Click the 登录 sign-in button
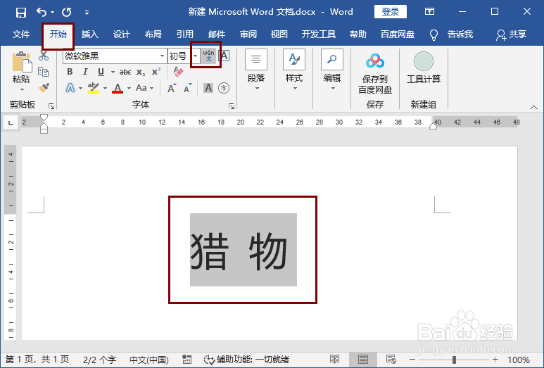Image resolution: width=544 pixels, height=368 pixels. coord(391,12)
